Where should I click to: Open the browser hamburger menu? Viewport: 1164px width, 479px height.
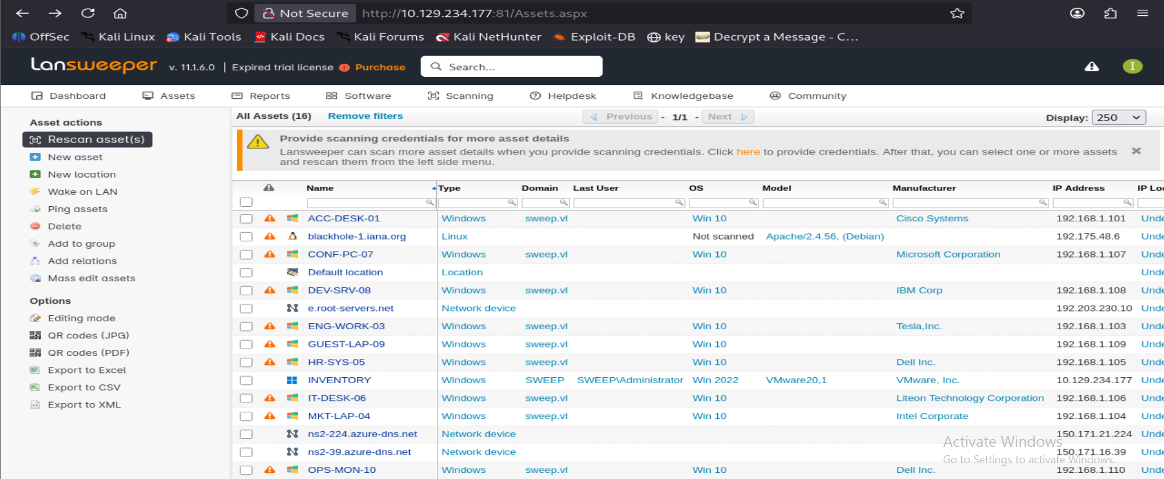tap(1143, 13)
